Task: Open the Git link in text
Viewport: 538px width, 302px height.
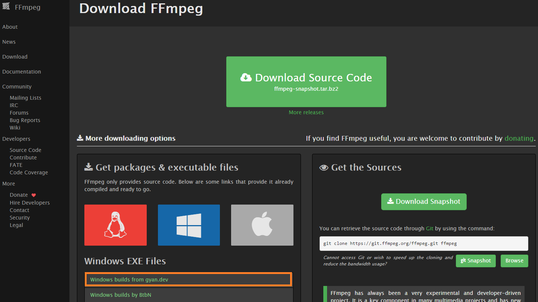Action: point(430,228)
